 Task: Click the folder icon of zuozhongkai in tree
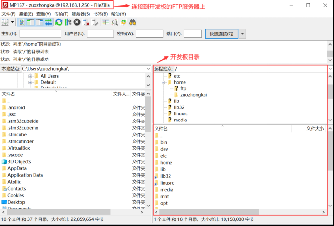(176, 95)
